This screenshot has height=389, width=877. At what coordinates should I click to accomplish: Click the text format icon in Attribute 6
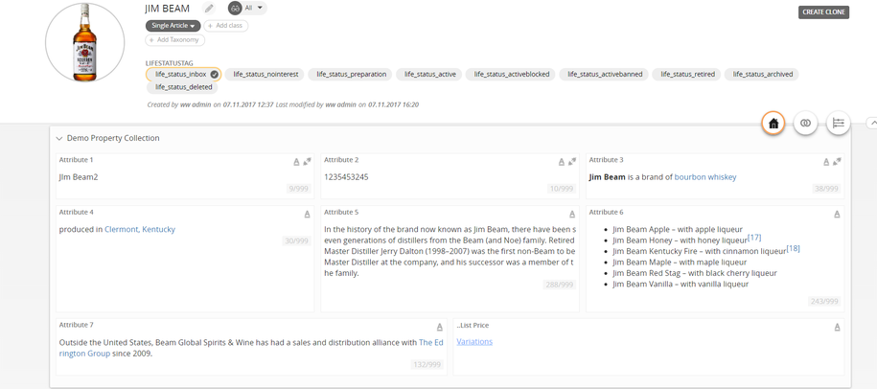pos(837,214)
